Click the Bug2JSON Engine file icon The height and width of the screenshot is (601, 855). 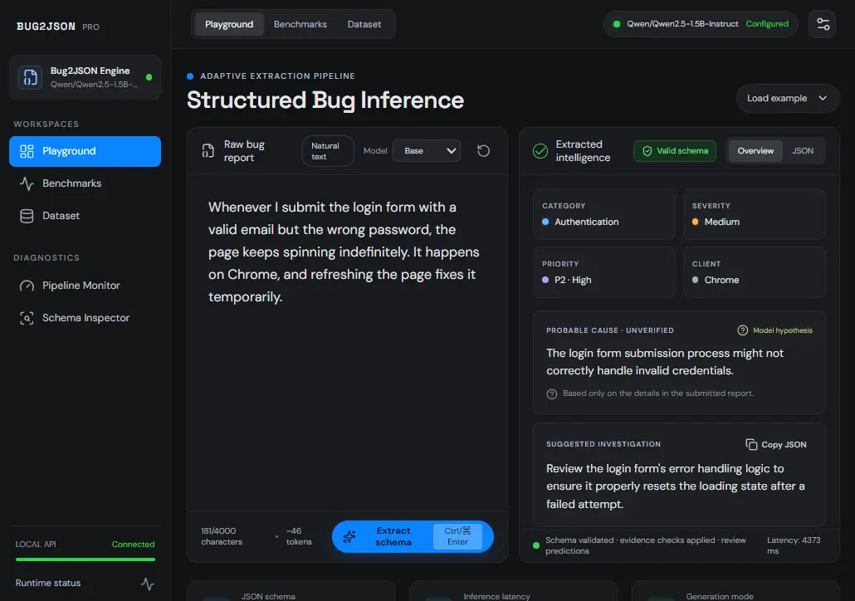tap(30, 77)
